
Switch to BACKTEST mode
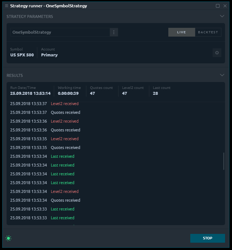pos(208,32)
